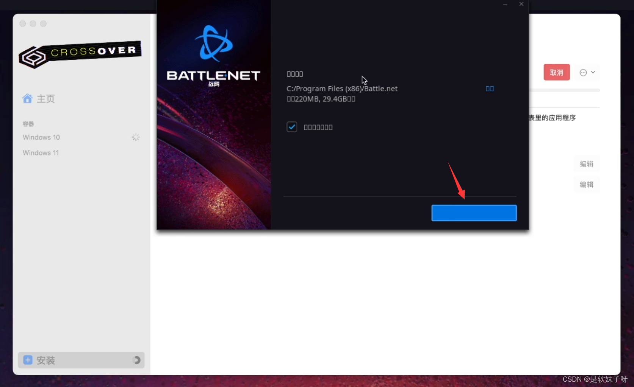This screenshot has width=634, height=387.
Task: Click the blue plus icon next to 安装
Action: pos(28,360)
